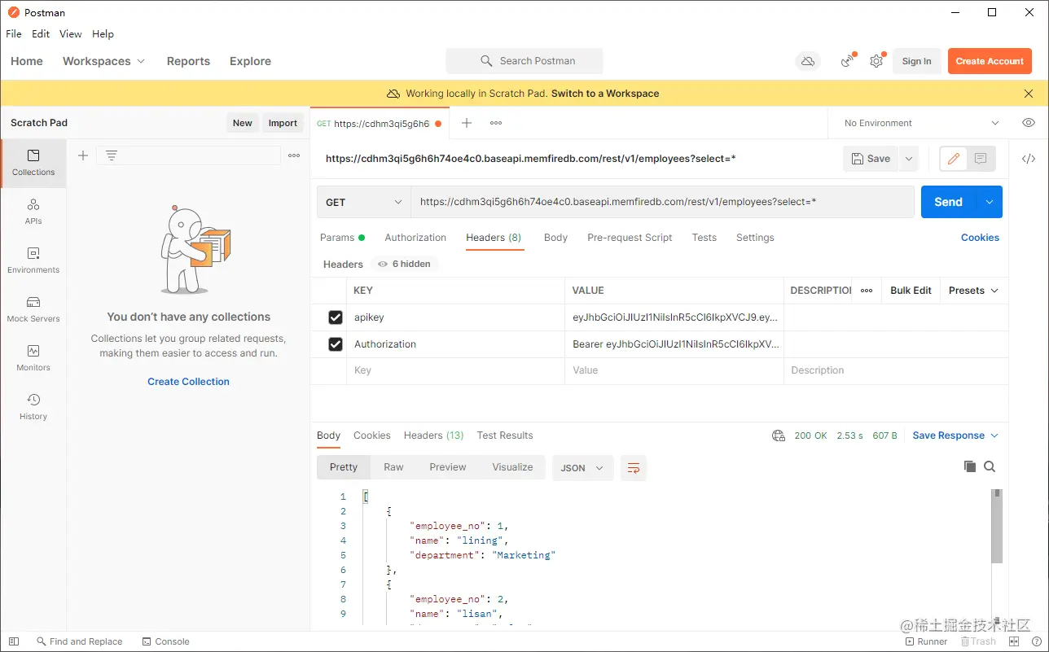The width and height of the screenshot is (1049, 652).
Task: Toggle the sidebar icon in status bar
Action: (14, 641)
